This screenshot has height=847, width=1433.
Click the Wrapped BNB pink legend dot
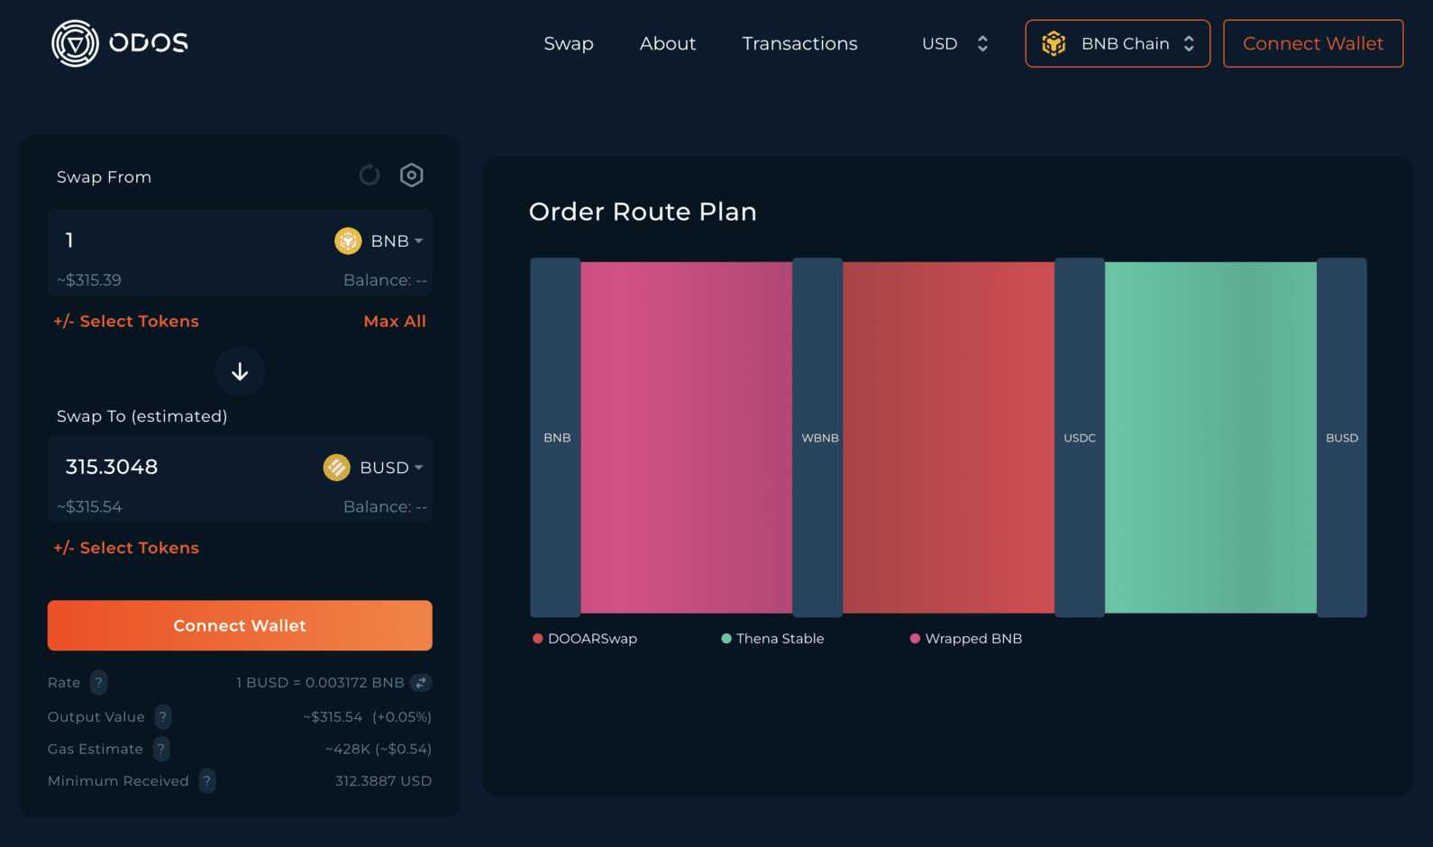tap(915, 639)
